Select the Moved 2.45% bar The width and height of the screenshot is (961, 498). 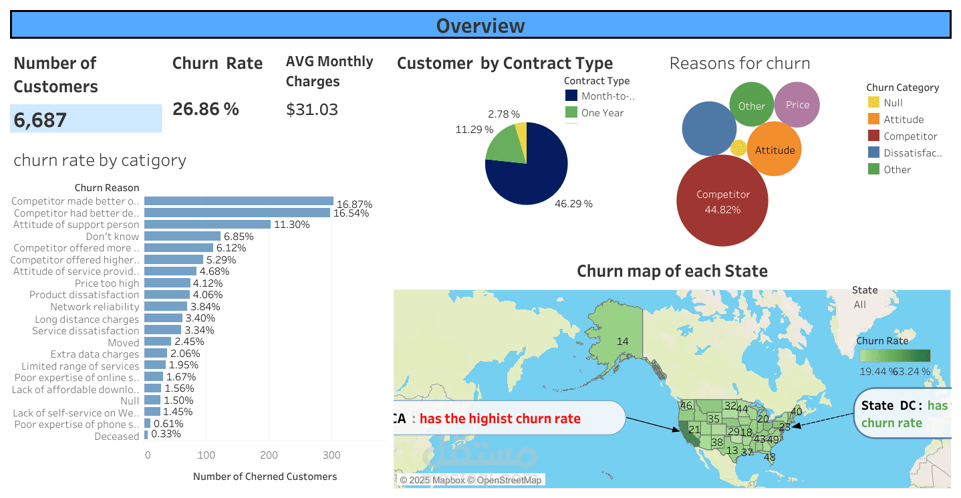pyautogui.click(x=158, y=342)
